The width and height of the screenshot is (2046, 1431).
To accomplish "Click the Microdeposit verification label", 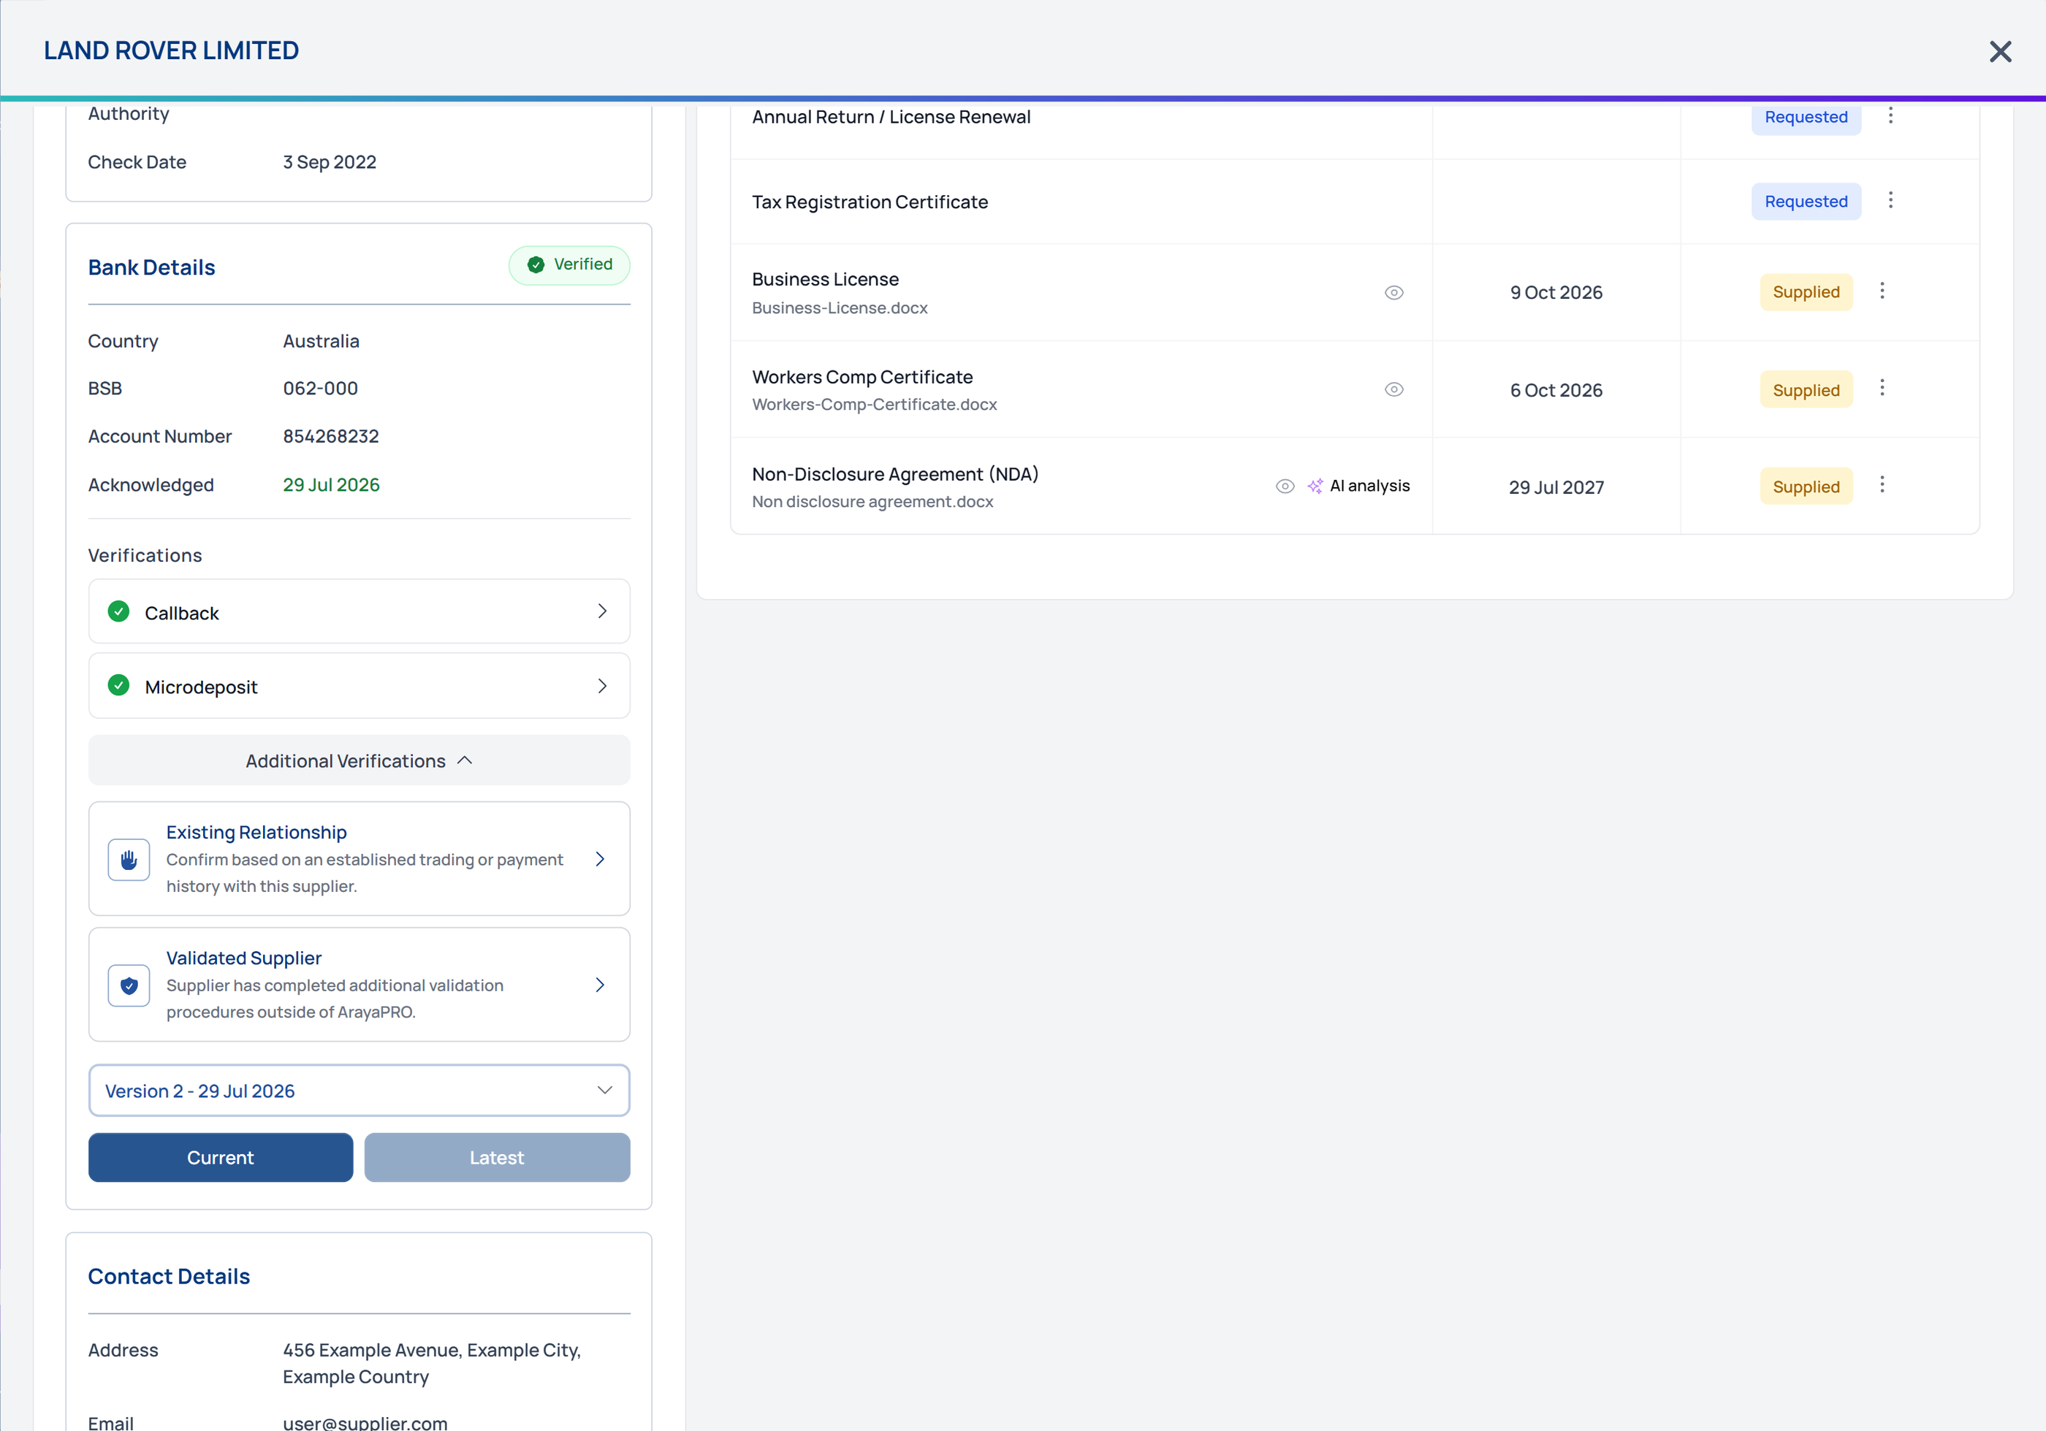I will click(x=202, y=687).
